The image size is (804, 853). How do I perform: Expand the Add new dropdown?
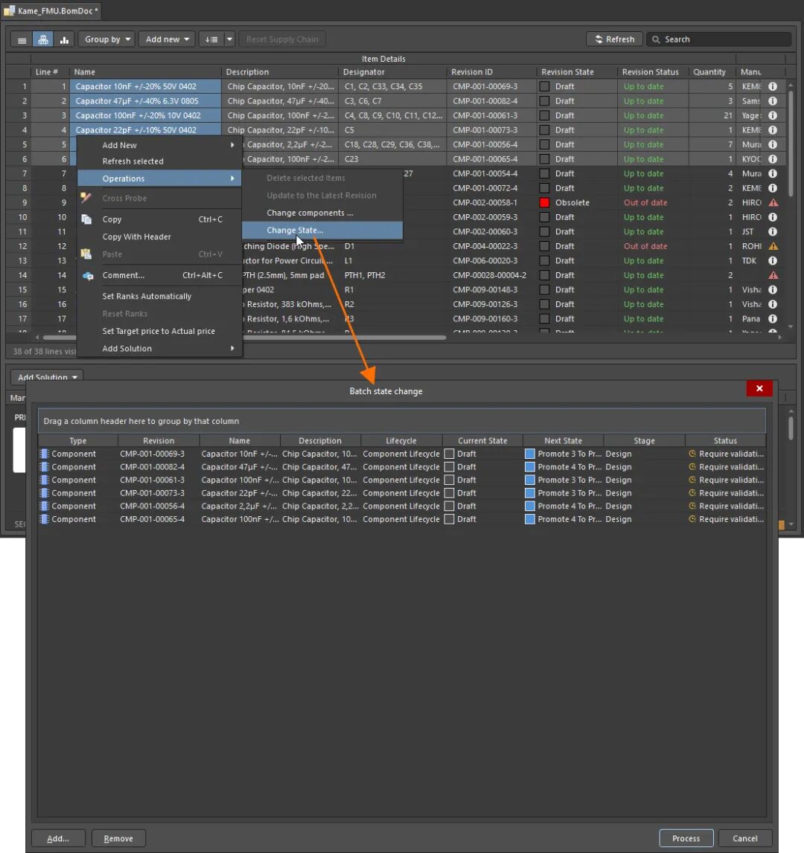pyautogui.click(x=167, y=39)
